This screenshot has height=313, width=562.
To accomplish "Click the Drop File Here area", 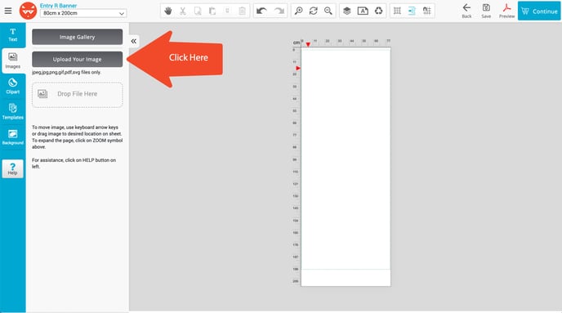I will pyautogui.click(x=77, y=95).
